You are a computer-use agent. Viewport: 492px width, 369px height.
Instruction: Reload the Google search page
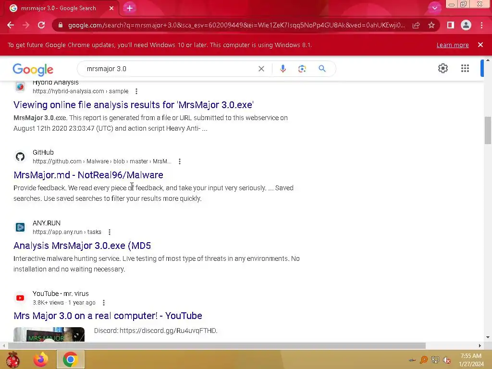pyautogui.click(x=41, y=25)
